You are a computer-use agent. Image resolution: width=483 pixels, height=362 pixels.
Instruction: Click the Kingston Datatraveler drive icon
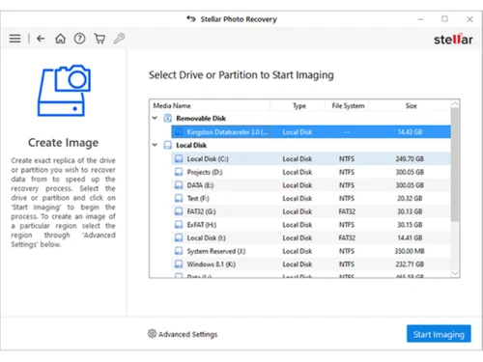coord(179,132)
